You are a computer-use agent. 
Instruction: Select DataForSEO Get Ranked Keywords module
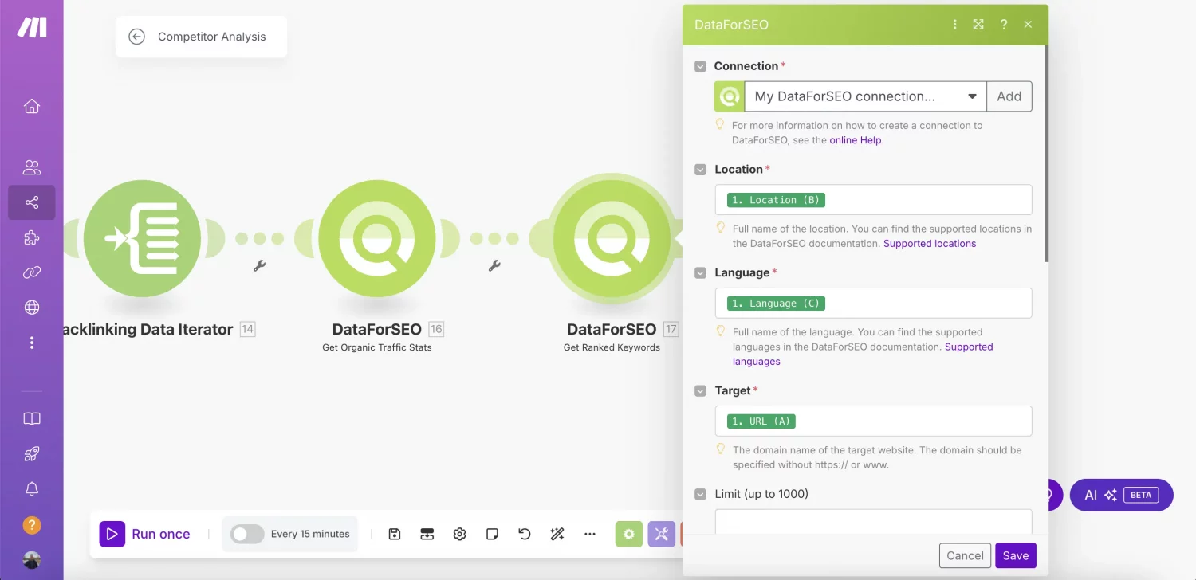point(612,237)
